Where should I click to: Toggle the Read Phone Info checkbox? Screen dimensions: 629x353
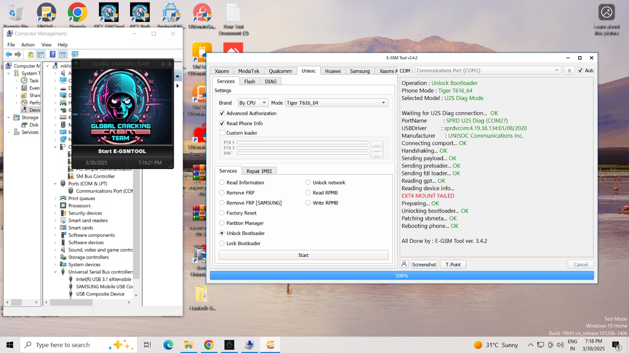point(222,123)
